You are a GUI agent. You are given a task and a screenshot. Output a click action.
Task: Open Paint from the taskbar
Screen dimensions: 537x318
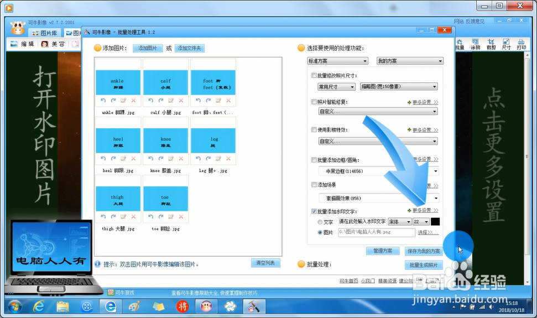click(x=134, y=306)
